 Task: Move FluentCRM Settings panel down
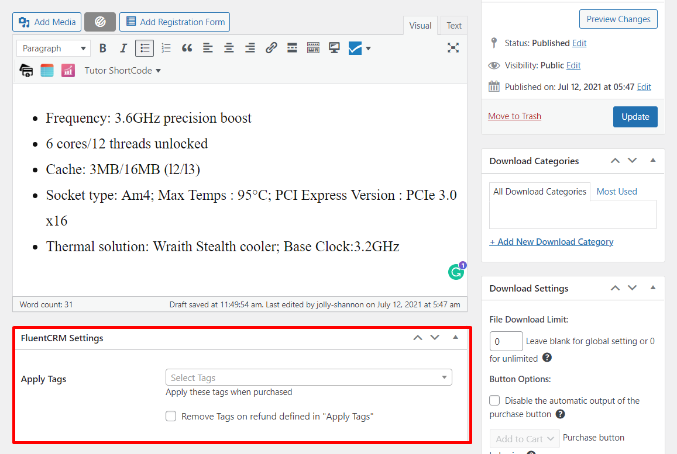(435, 338)
